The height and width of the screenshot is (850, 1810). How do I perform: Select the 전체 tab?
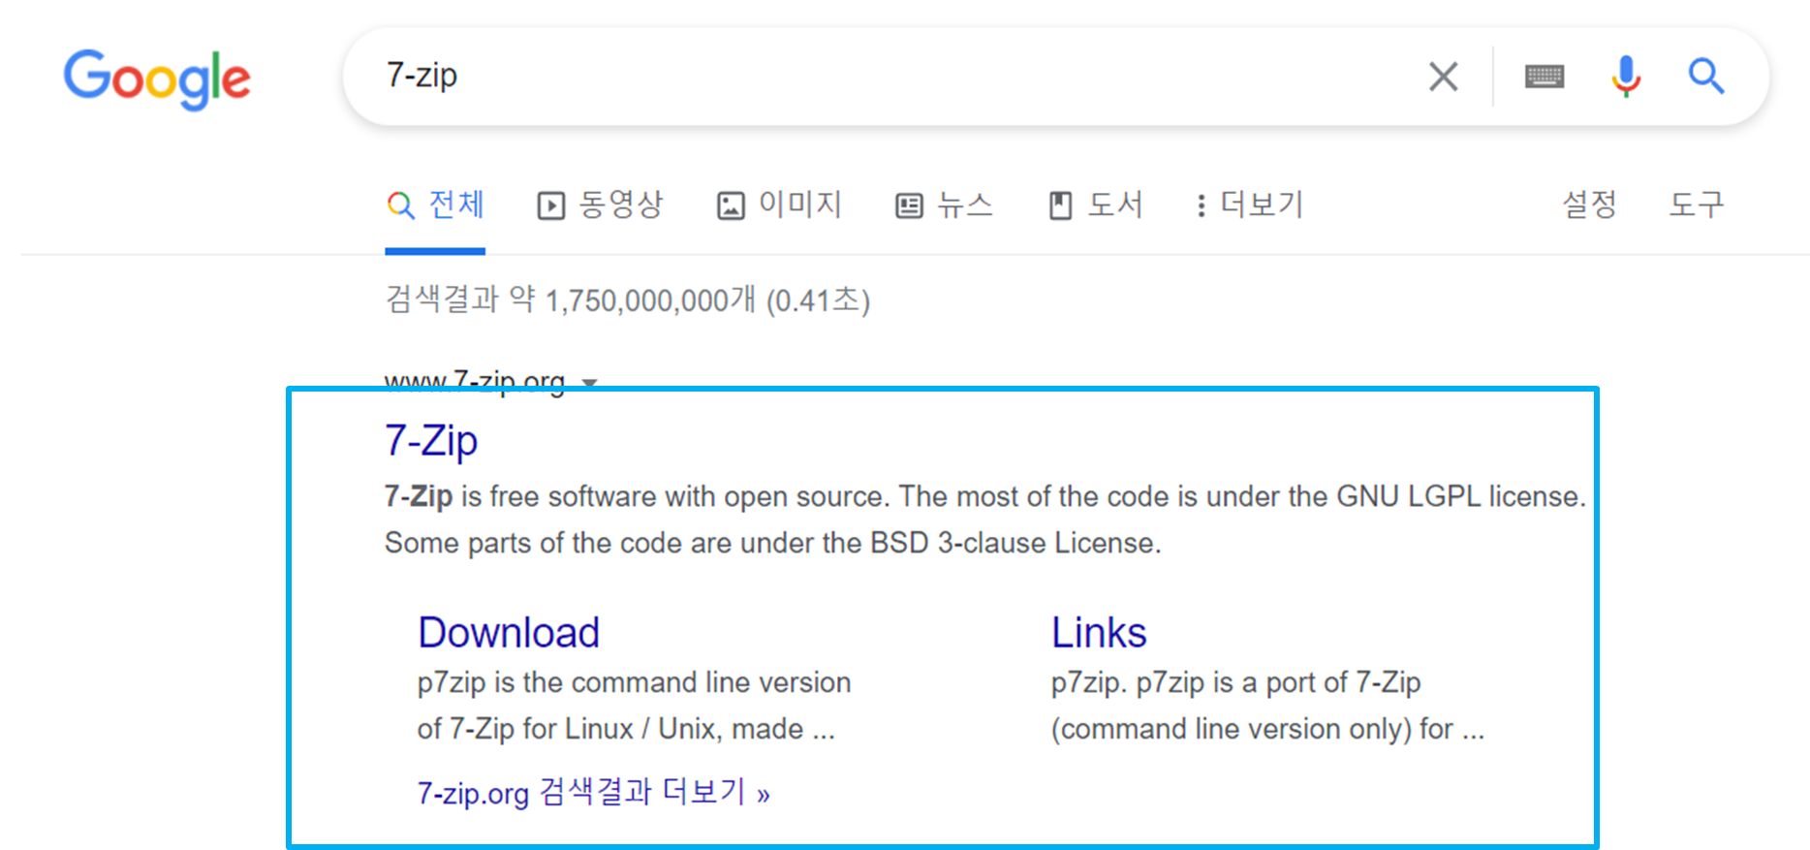click(x=435, y=205)
